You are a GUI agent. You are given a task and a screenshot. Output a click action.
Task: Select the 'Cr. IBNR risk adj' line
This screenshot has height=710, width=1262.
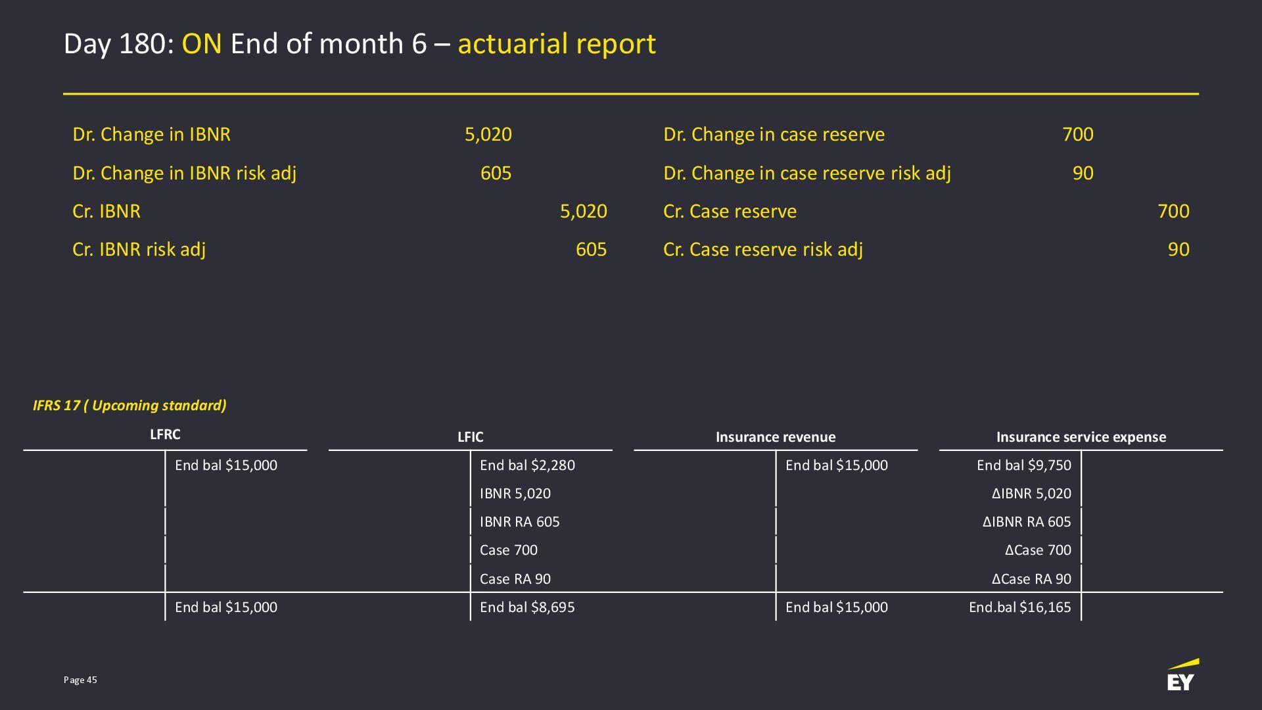click(139, 249)
